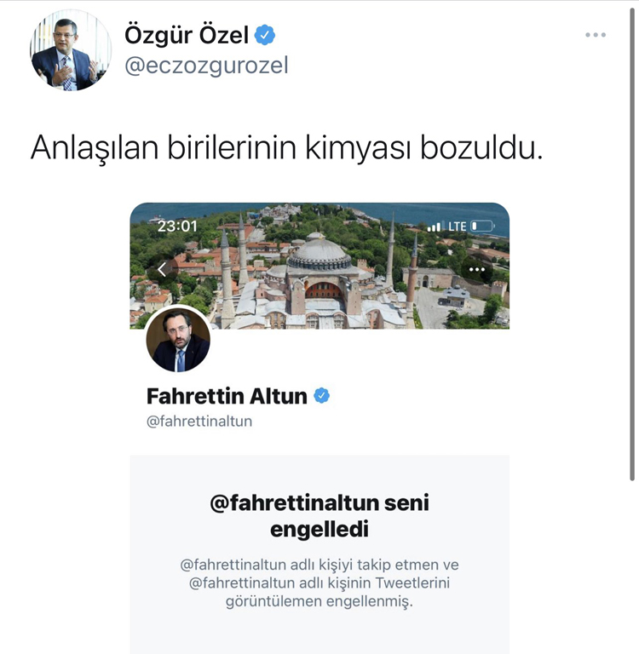Click the Fahrettin Altun profile name
Viewport: 639px width, 654px height.
tap(227, 396)
